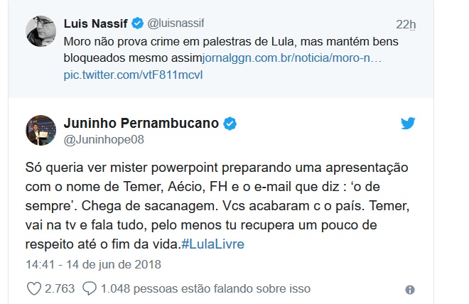Open the 22h tweet timestamp
Image resolution: width=469 pixels, height=304 pixels.
[x=406, y=25]
